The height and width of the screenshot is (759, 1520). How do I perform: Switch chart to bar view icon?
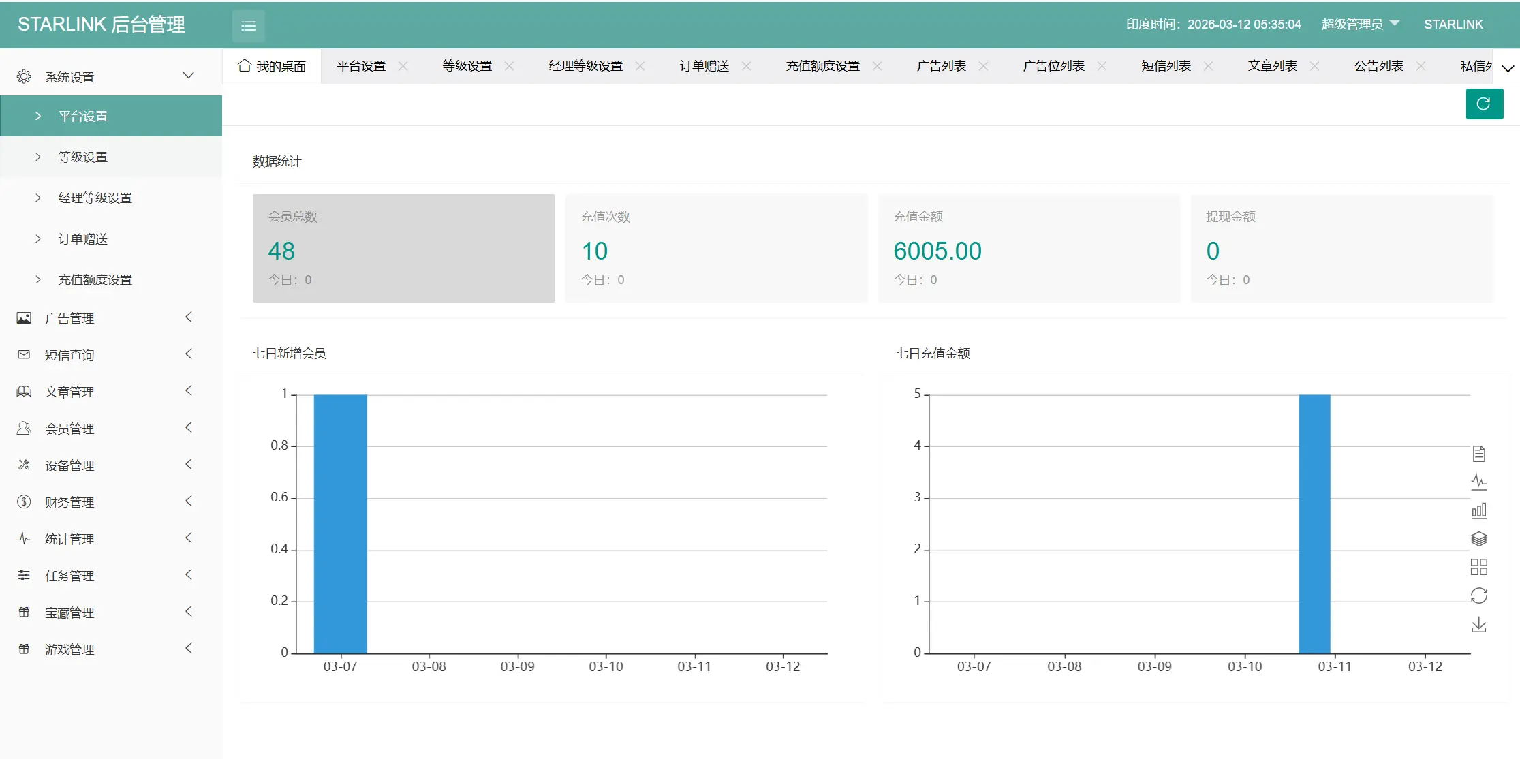(1478, 510)
